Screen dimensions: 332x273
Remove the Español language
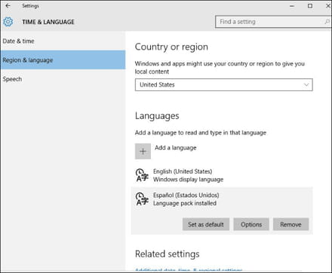pos(290,224)
